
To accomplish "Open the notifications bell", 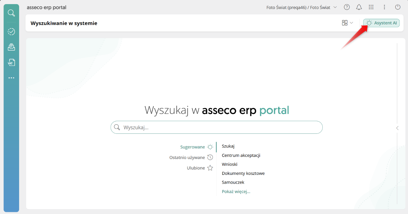I will [359, 7].
